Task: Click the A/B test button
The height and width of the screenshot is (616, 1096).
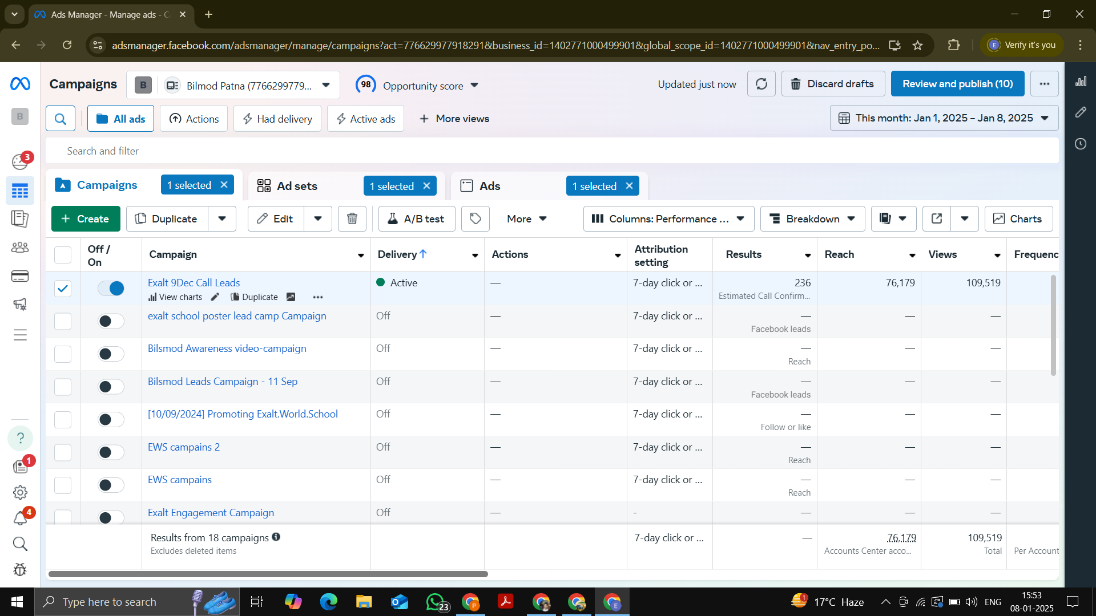Action: pyautogui.click(x=417, y=219)
